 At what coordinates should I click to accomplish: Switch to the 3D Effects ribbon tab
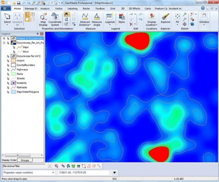click(135, 8)
